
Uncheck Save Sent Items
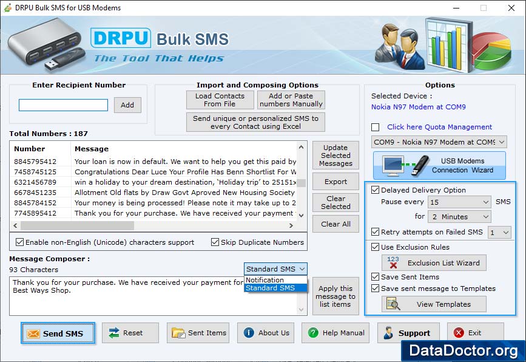click(x=376, y=277)
